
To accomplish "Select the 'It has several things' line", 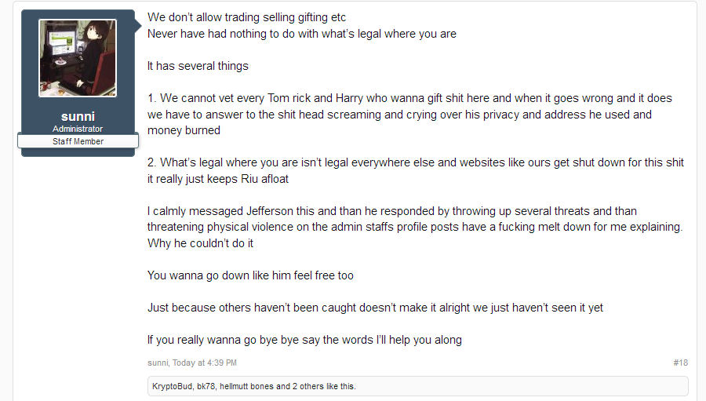I will (198, 66).
